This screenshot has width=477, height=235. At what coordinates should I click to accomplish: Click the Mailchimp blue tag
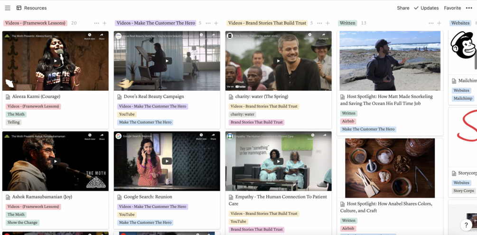463,98
